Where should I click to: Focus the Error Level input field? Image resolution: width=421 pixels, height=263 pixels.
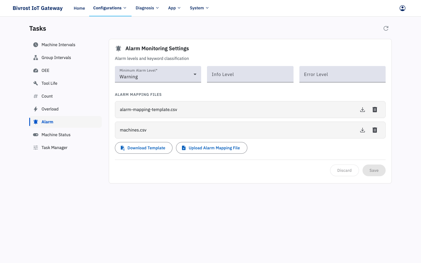coord(342,74)
